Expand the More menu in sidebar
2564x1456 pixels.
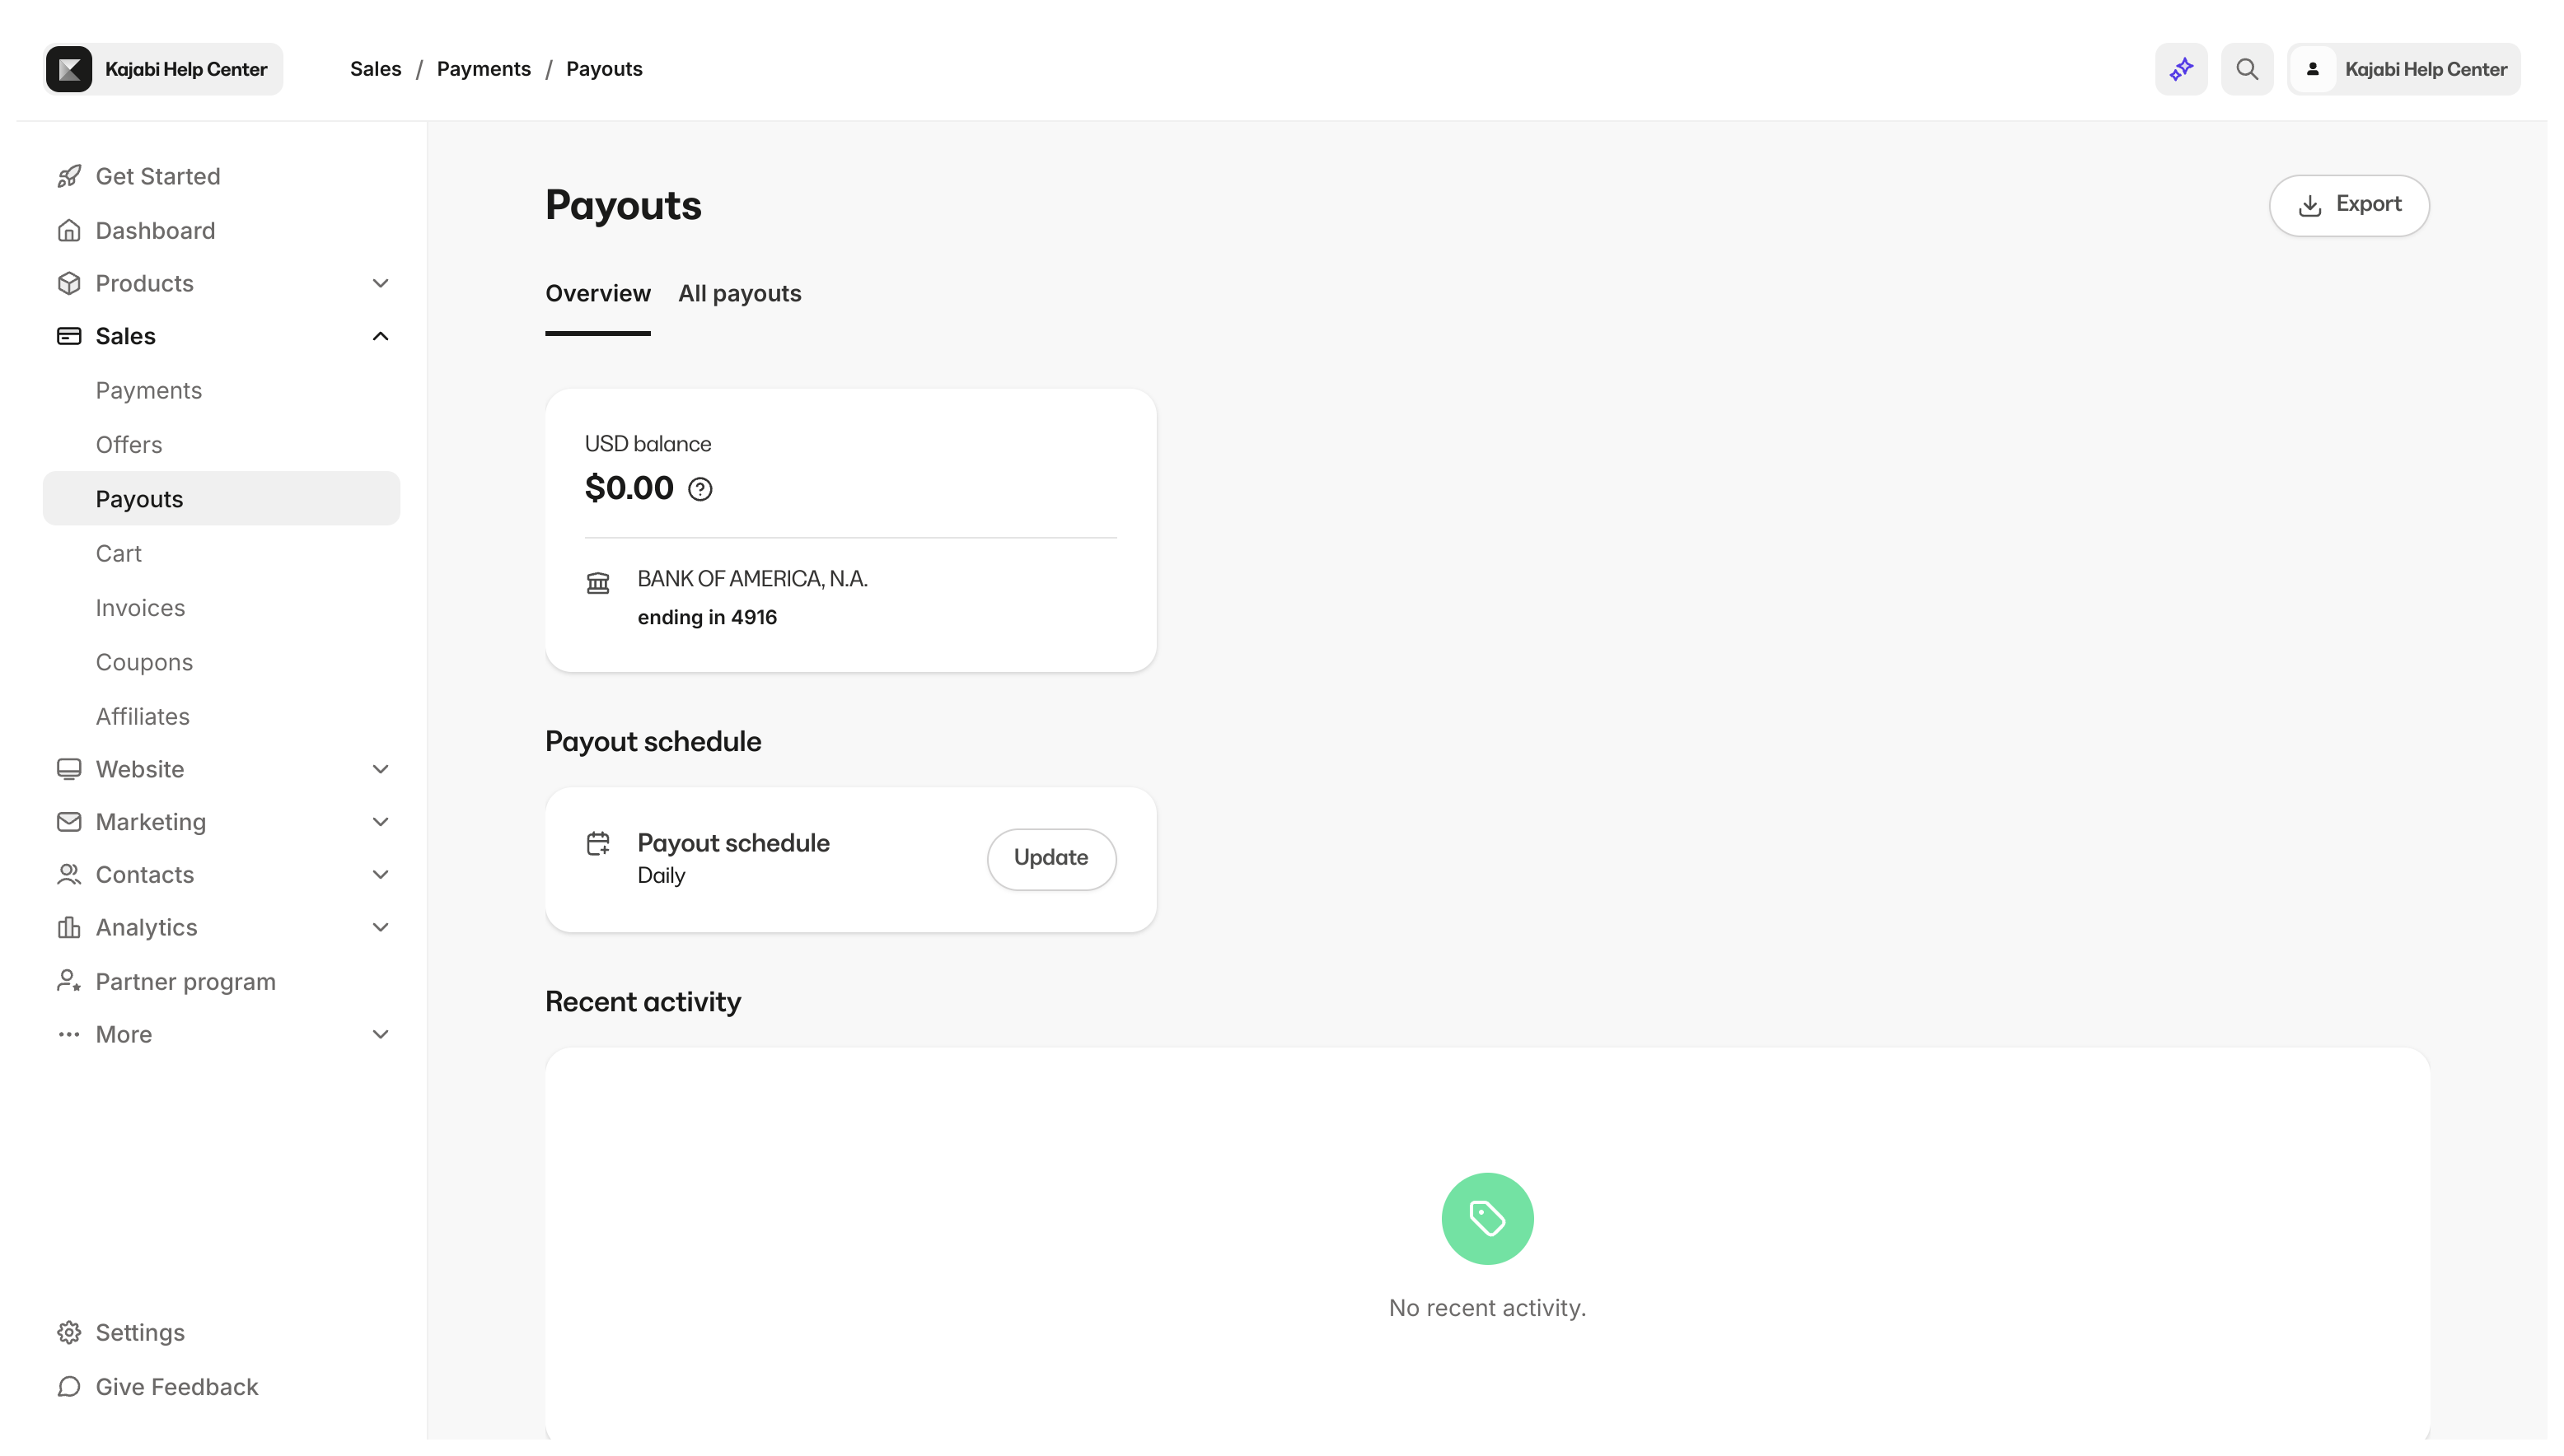[380, 1034]
